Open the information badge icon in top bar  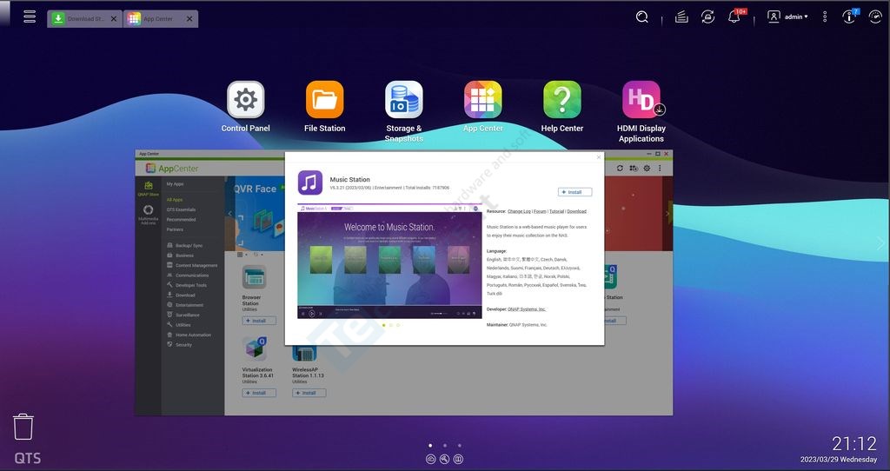850,17
